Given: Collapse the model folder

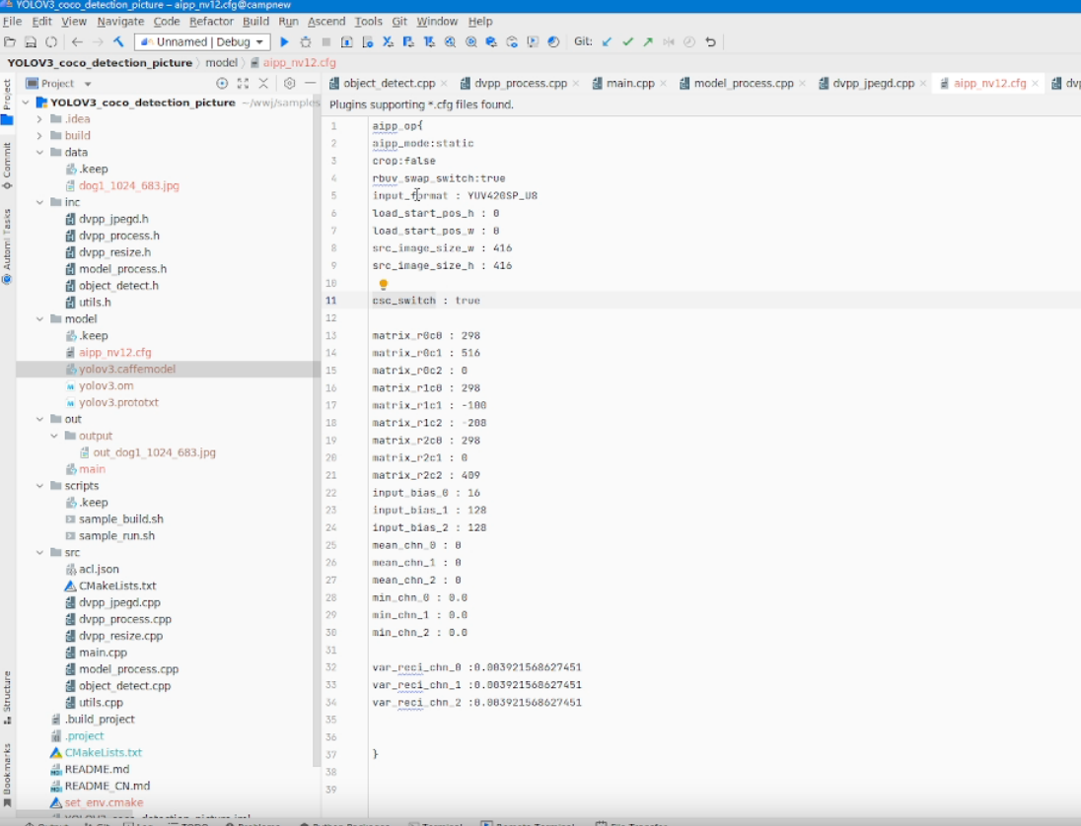Looking at the screenshot, I should tap(39, 319).
